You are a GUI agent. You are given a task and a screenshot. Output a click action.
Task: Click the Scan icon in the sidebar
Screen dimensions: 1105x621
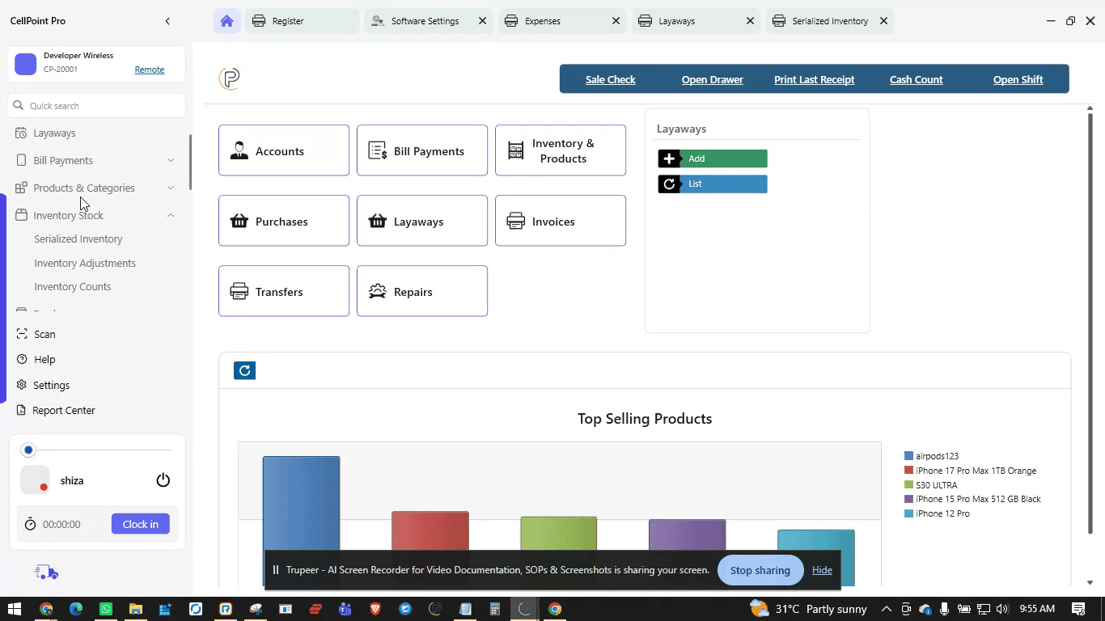click(x=22, y=334)
